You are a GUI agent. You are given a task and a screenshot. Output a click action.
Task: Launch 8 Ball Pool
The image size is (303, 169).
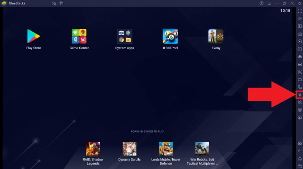pos(170,36)
